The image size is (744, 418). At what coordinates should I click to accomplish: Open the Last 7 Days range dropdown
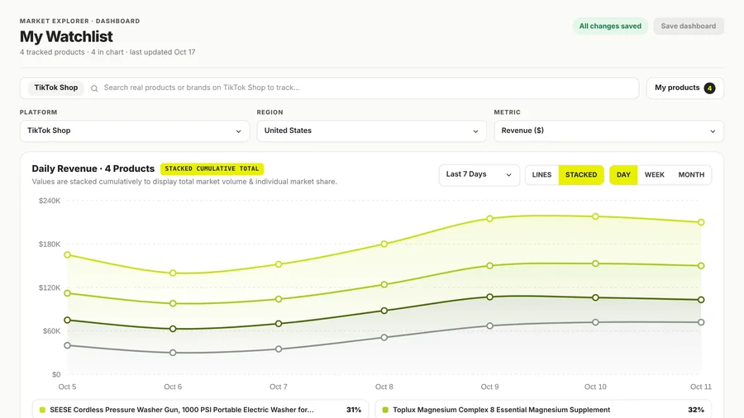pyautogui.click(x=479, y=175)
